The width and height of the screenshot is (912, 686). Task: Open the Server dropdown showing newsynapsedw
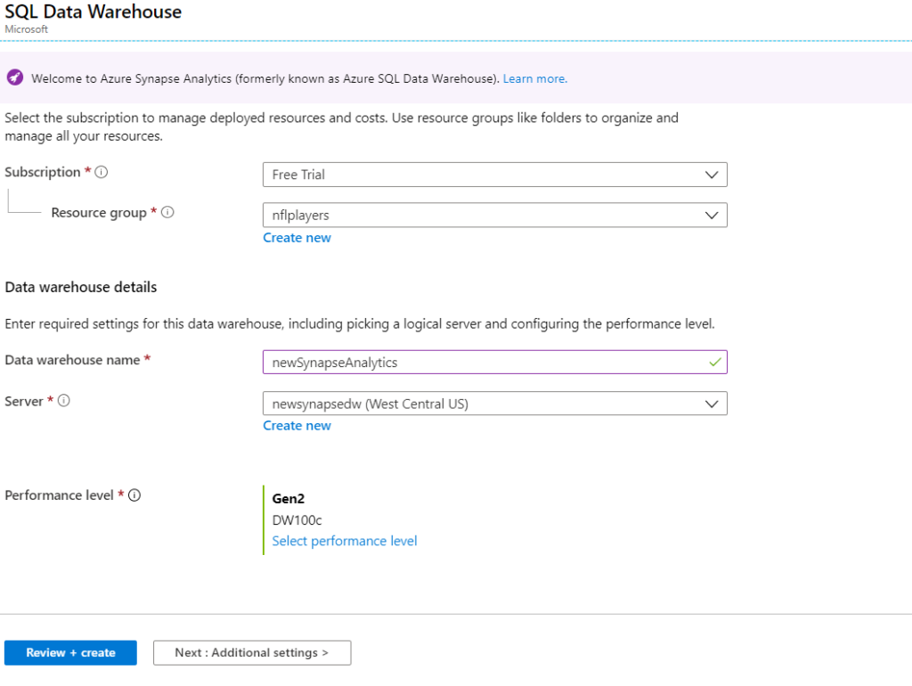coord(495,404)
